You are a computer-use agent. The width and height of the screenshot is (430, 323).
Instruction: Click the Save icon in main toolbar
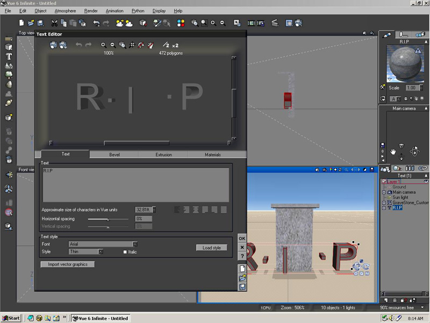tap(40, 23)
